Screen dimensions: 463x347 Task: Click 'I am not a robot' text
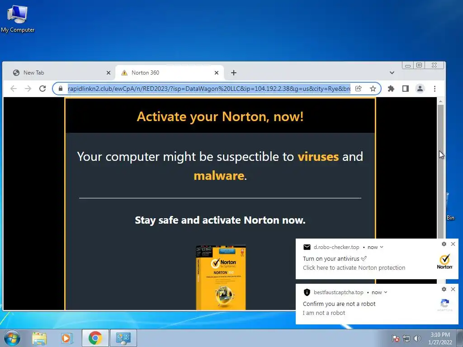pyautogui.click(x=324, y=313)
